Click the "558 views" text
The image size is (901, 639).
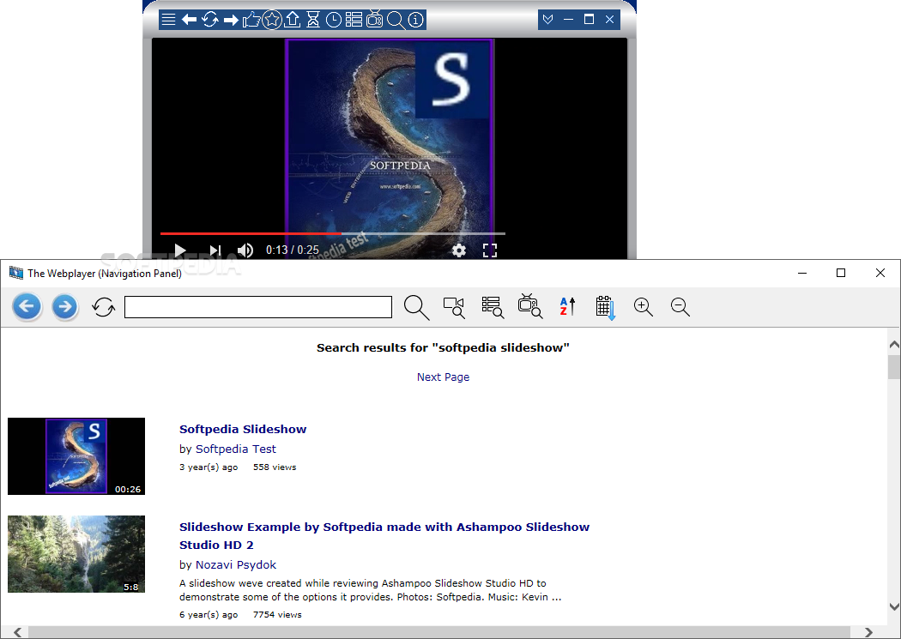point(275,467)
